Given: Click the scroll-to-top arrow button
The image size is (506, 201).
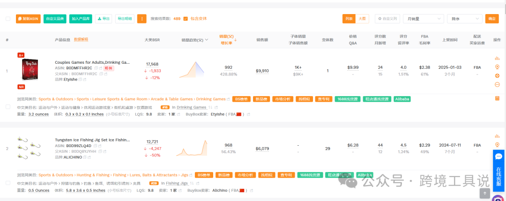Looking at the screenshot, I should pos(485,193).
